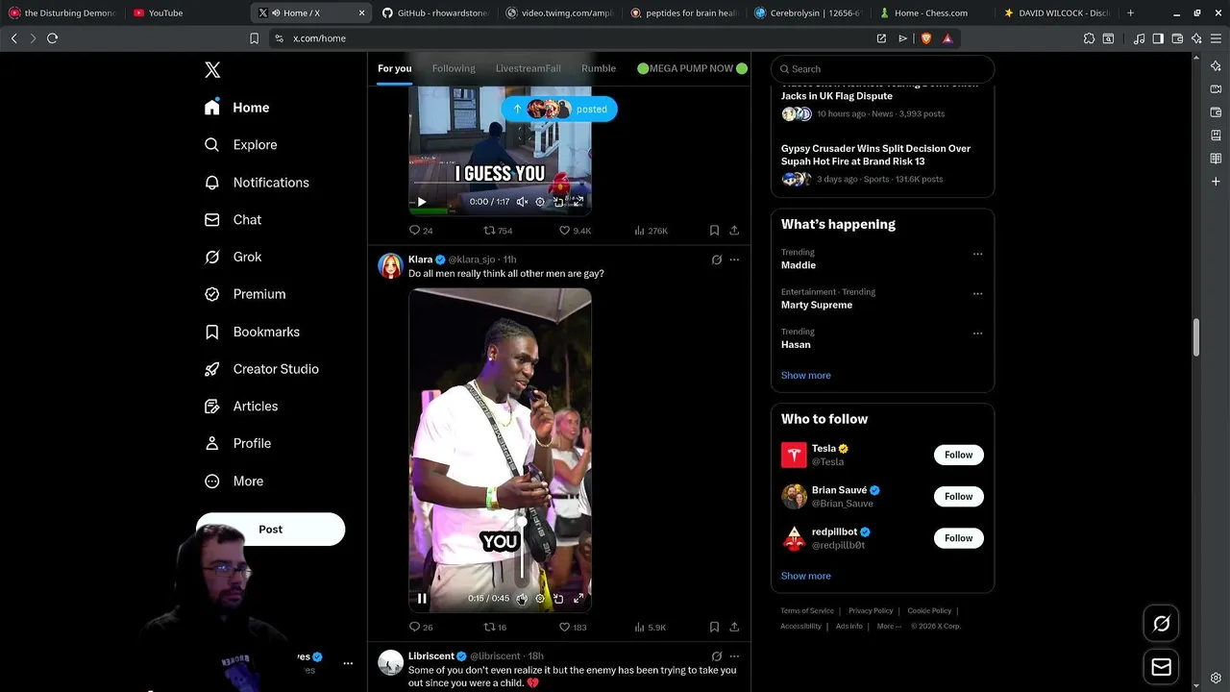
Task: Mute the audio on Klara's video
Action: click(x=522, y=599)
